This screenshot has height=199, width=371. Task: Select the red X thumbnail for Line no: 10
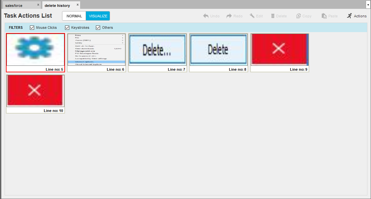pyautogui.click(x=35, y=91)
